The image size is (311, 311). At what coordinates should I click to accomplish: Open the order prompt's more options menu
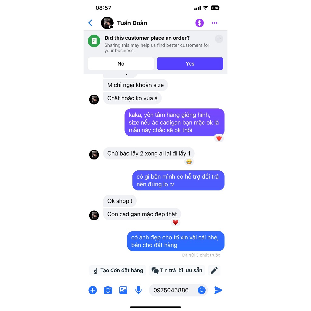pyautogui.click(x=219, y=39)
